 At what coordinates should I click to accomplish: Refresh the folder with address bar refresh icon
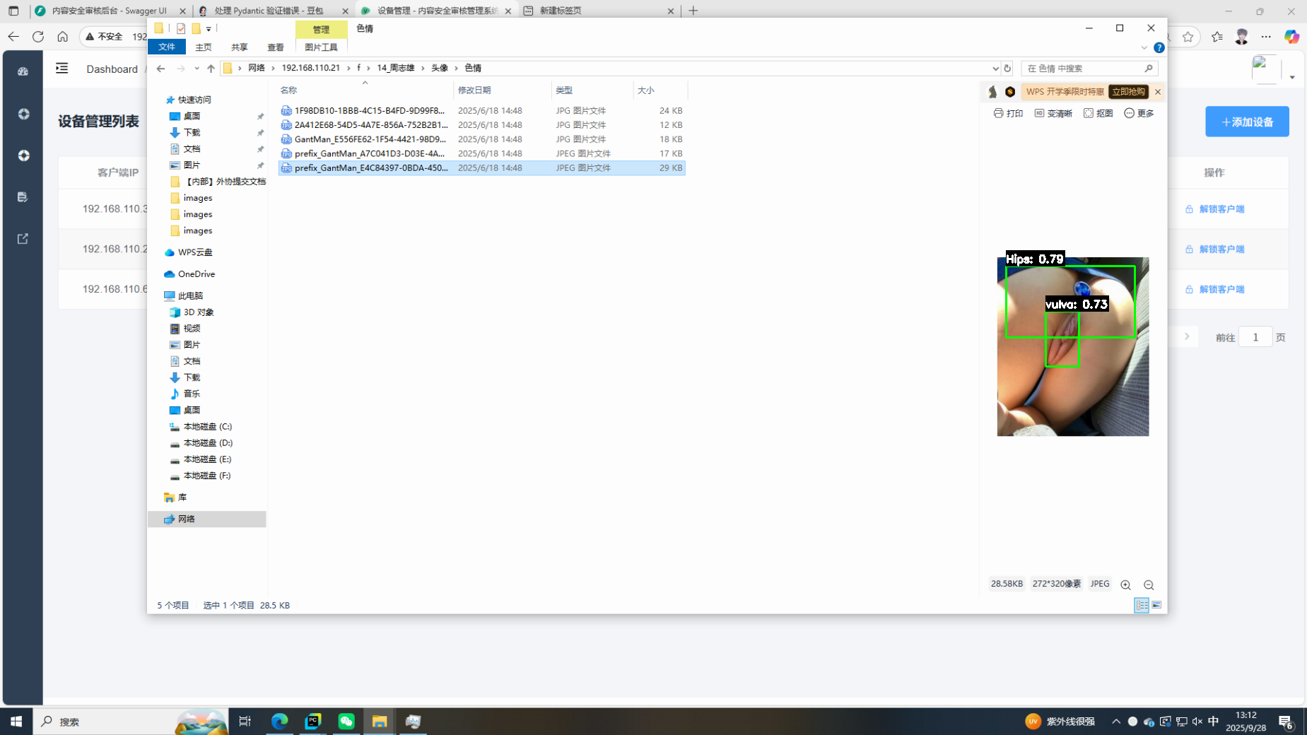click(1007, 69)
